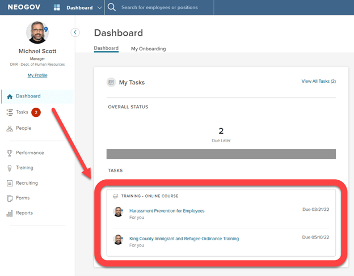This screenshot has width=354, height=276.
Task: Click the Dashboard home icon in sidebar
Action: [10, 96]
